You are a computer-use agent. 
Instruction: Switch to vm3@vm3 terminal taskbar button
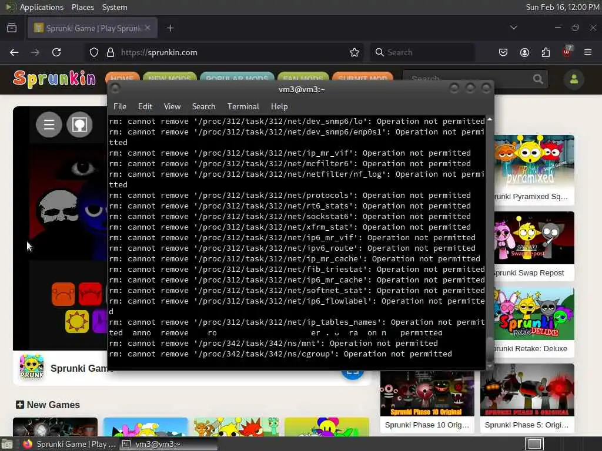tap(169, 444)
